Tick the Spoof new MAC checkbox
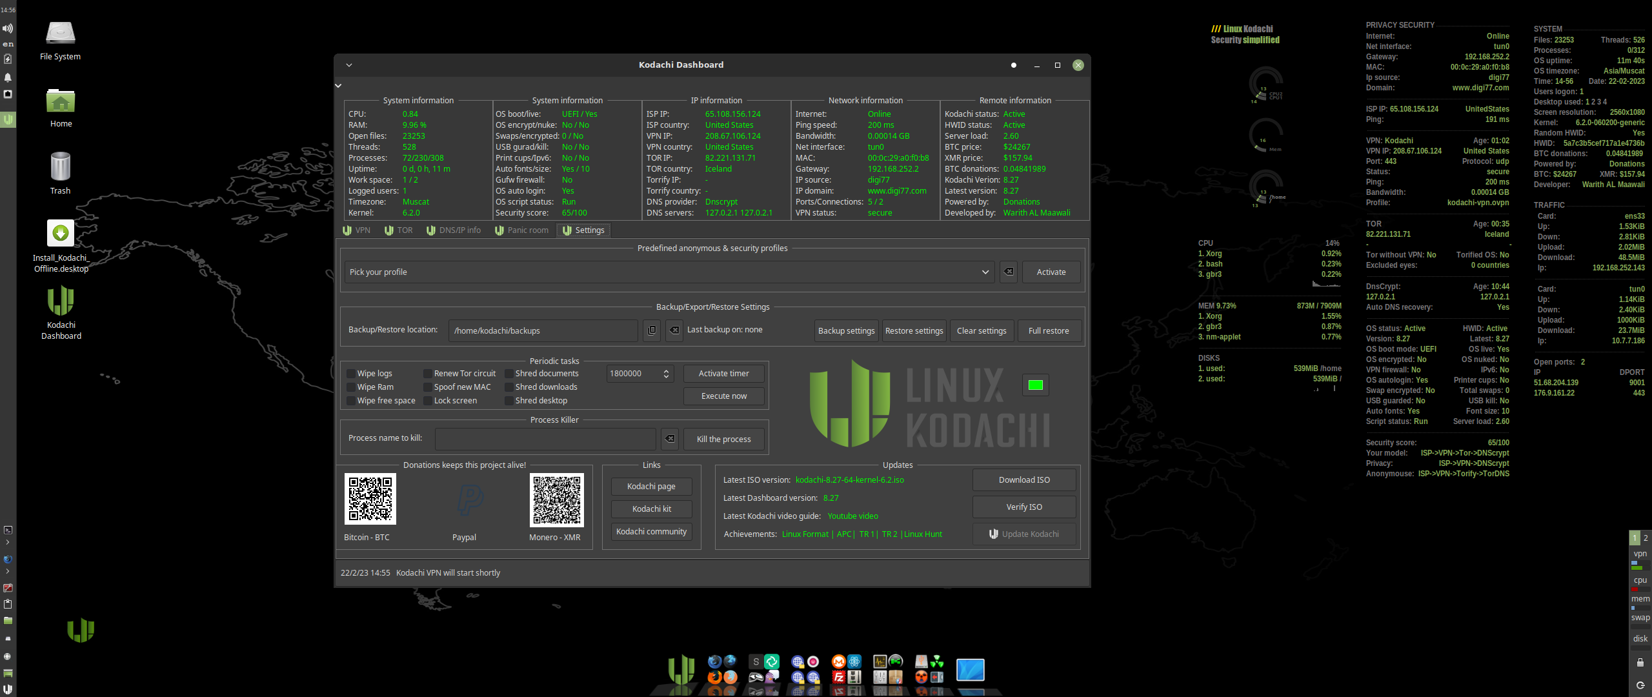This screenshot has height=697, width=1652. 427,387
